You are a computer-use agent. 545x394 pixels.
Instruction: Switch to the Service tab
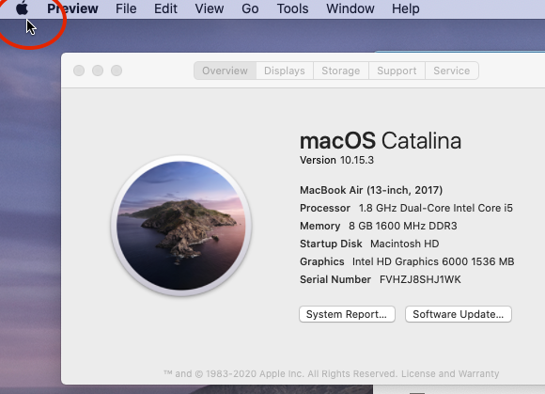[452, 71]
